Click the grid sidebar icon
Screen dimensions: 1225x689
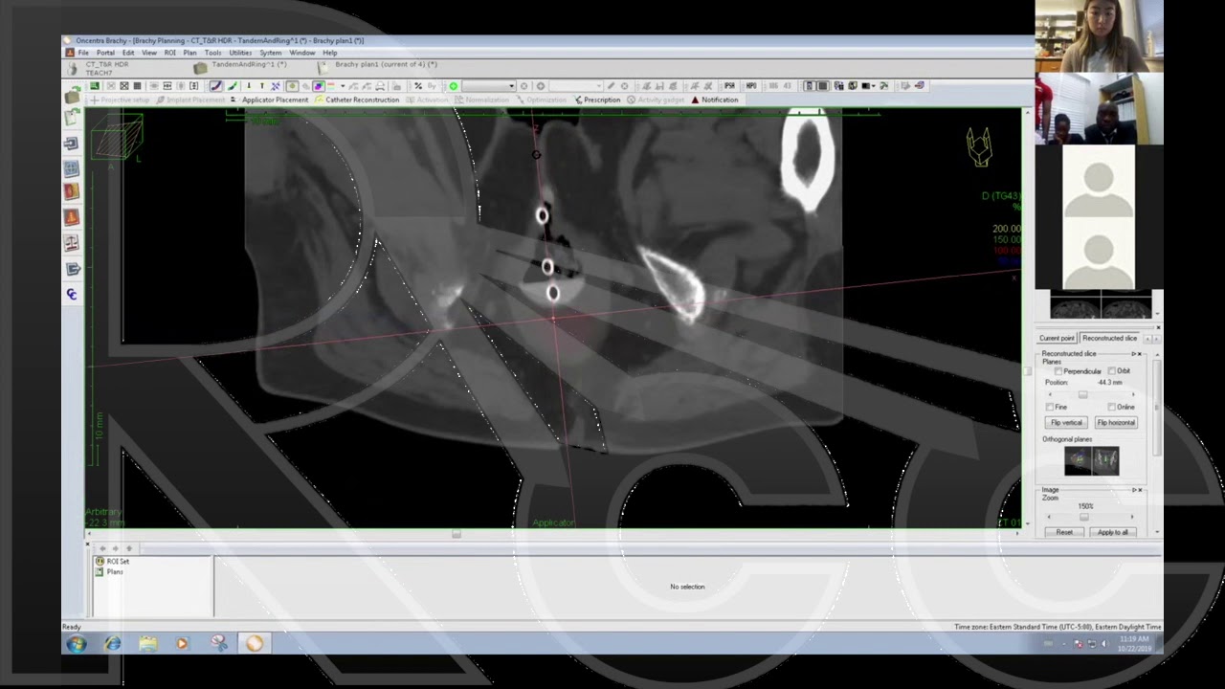(x=71, y=168)
